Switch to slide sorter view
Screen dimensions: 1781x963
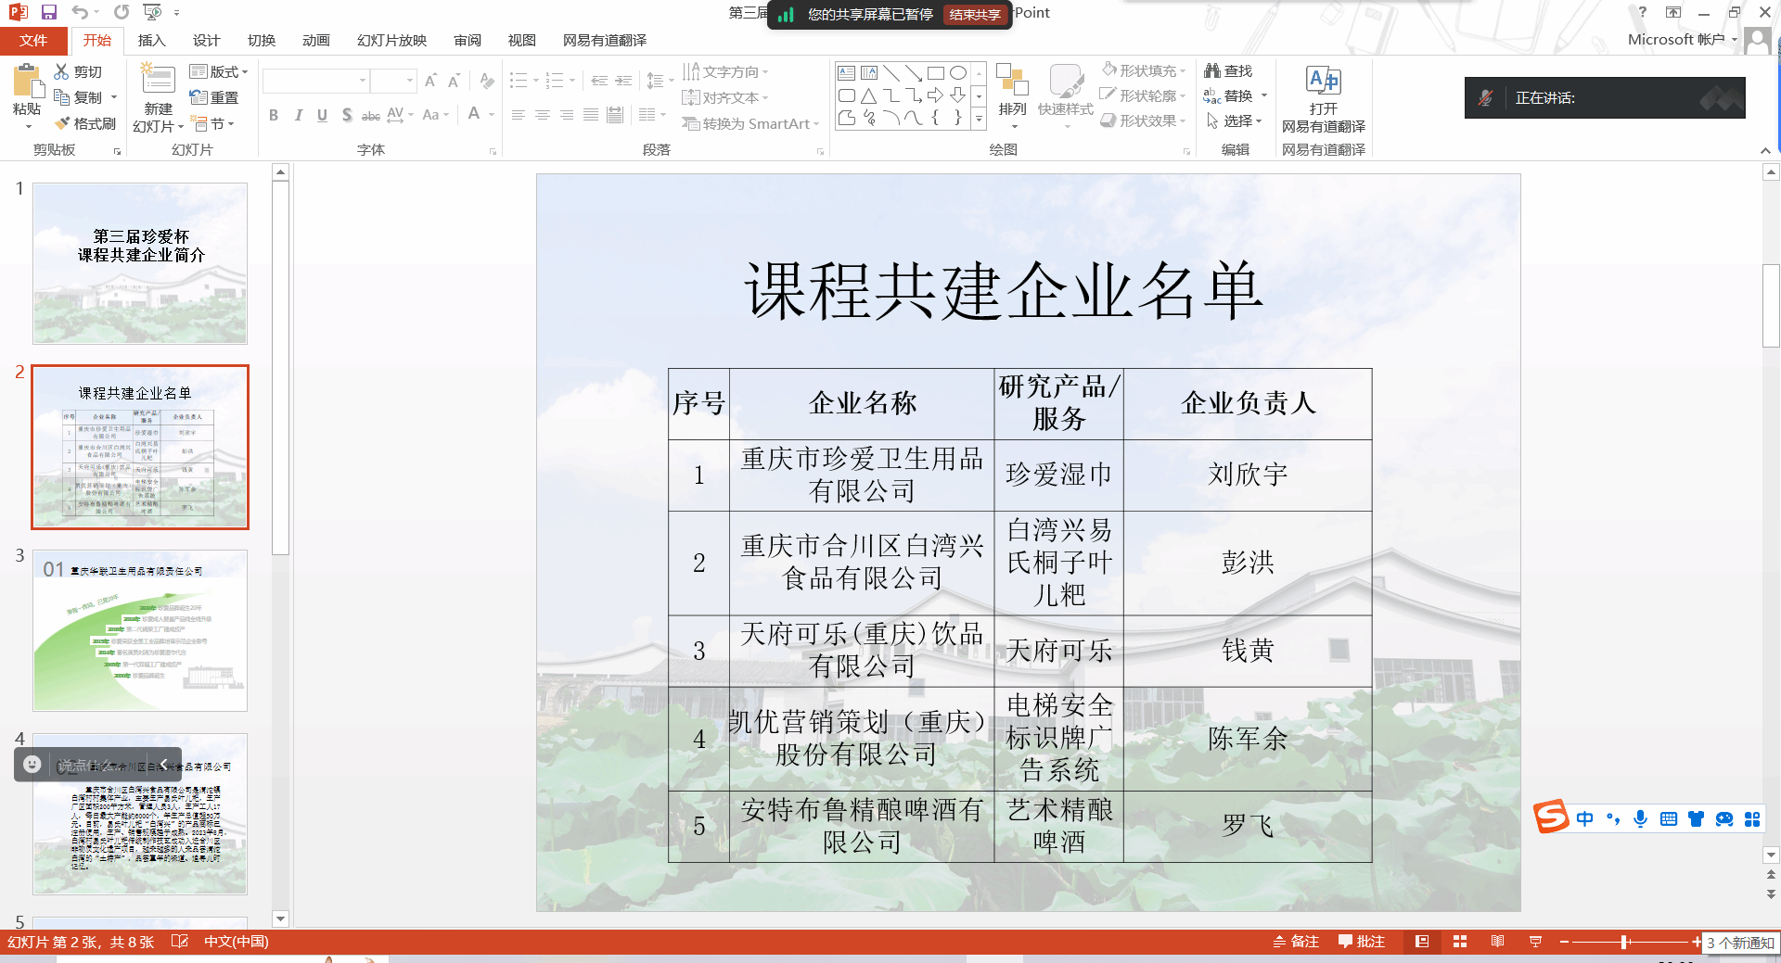1460,942
